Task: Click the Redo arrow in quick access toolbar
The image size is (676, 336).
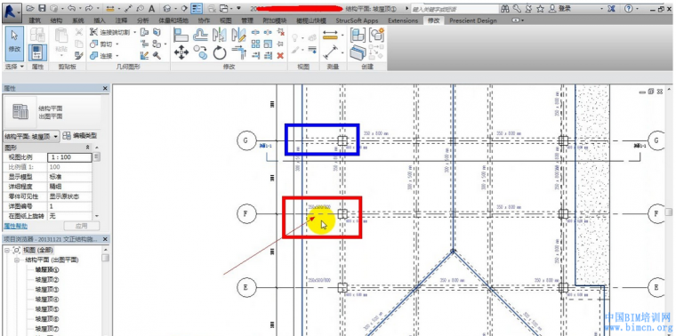Action: click(x=88, y=9)
